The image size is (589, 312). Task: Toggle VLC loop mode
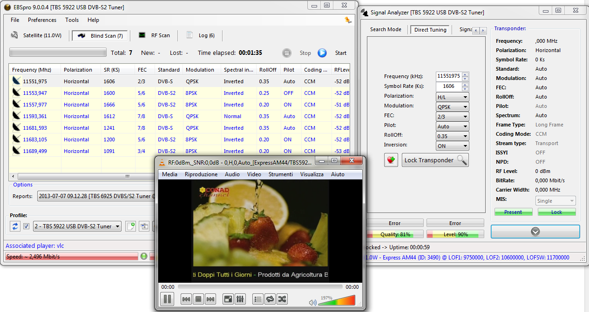click(270, 299)
